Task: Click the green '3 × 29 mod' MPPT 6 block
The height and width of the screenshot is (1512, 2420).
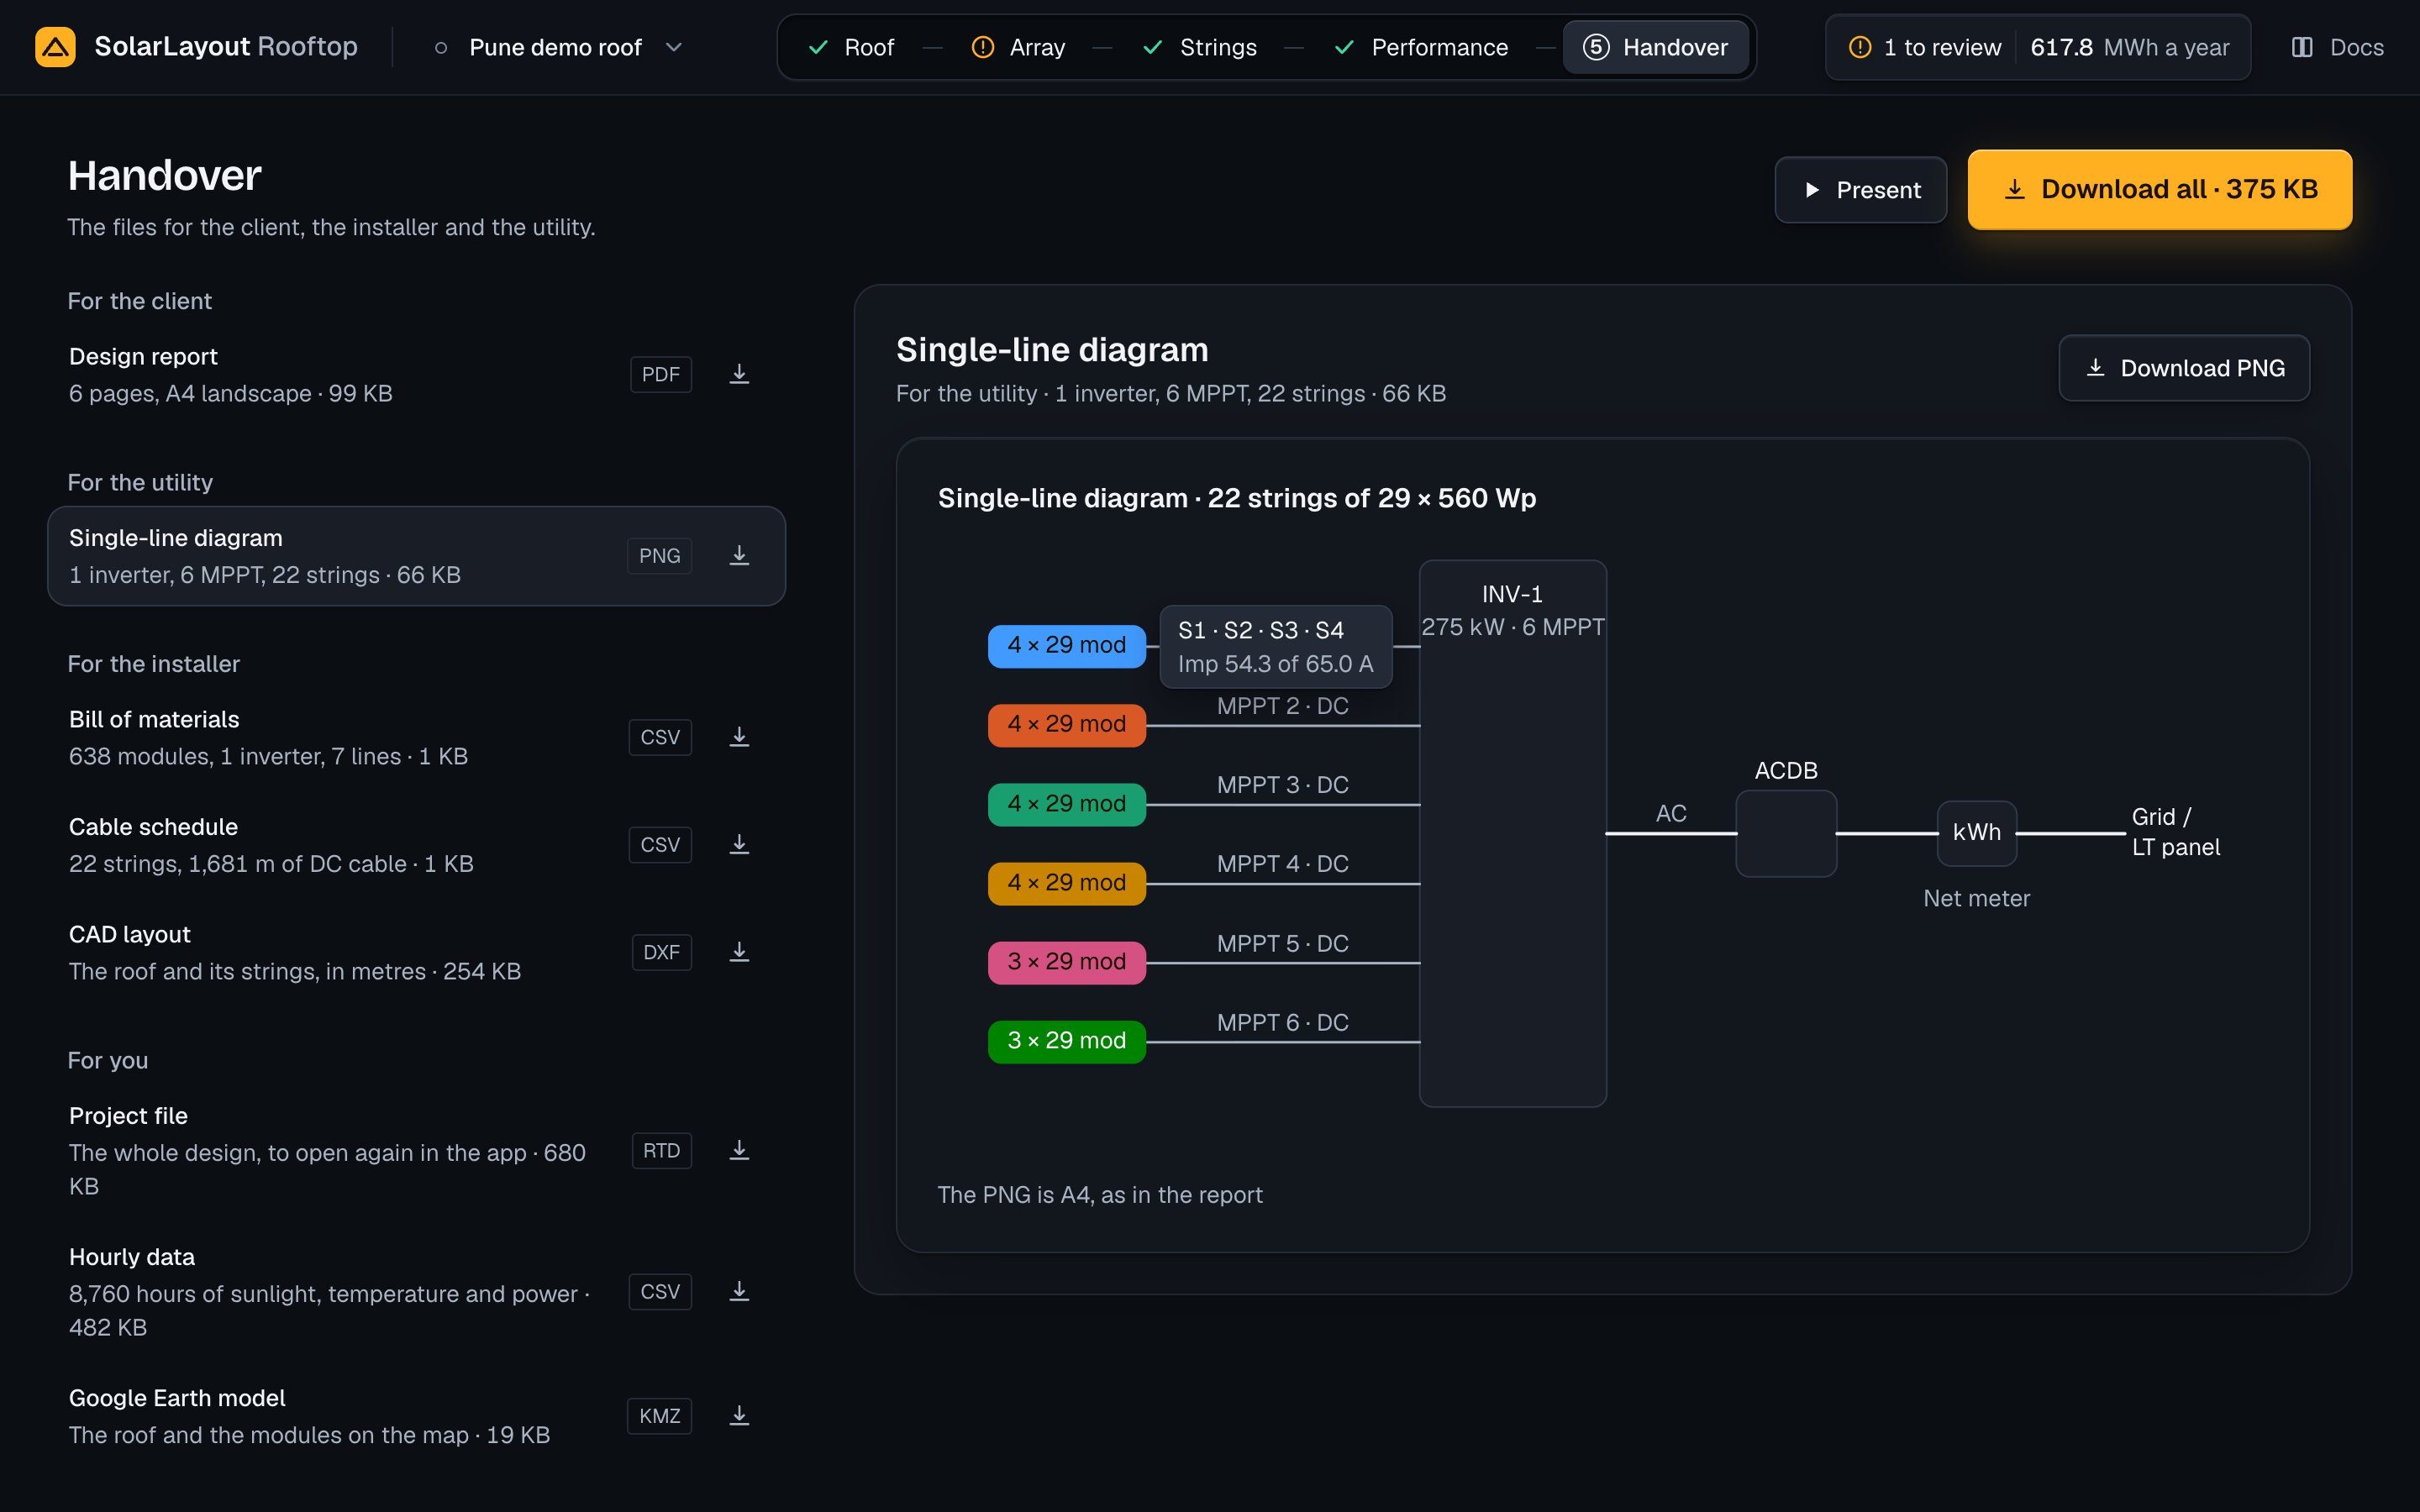Action: point(1067,1041)
